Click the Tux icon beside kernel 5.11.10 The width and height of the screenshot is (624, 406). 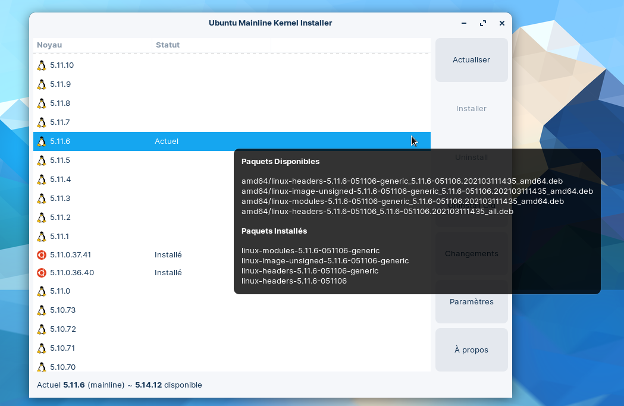(x=42, y=65)
